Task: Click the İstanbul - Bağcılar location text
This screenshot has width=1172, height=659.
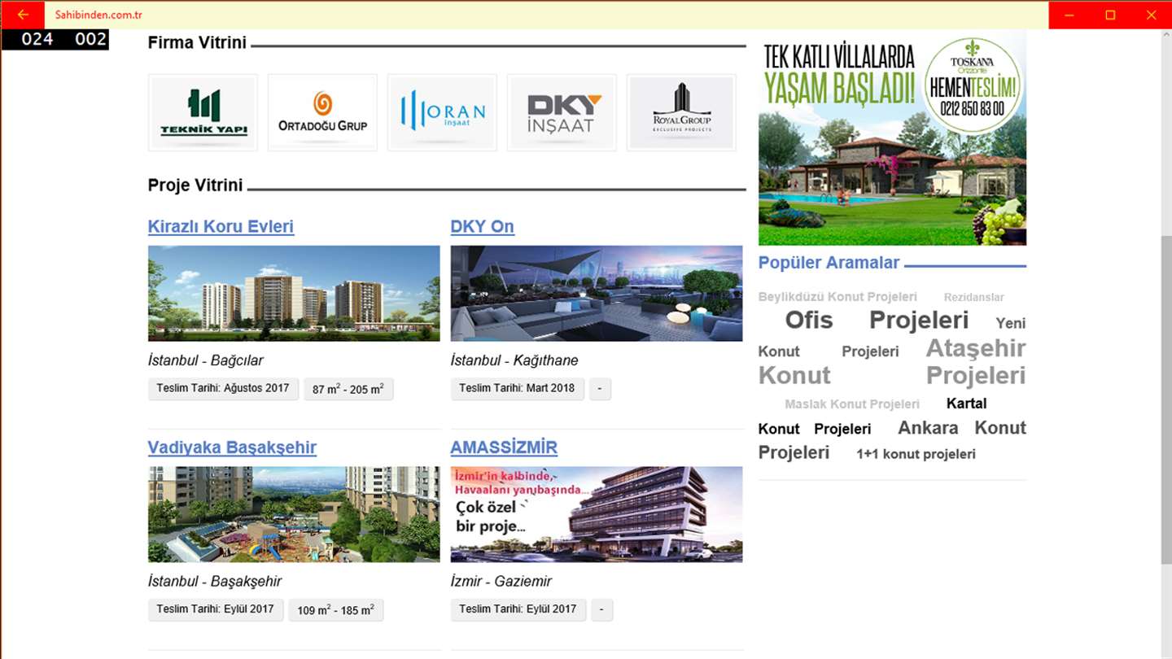Action: [x=206, y=360]
